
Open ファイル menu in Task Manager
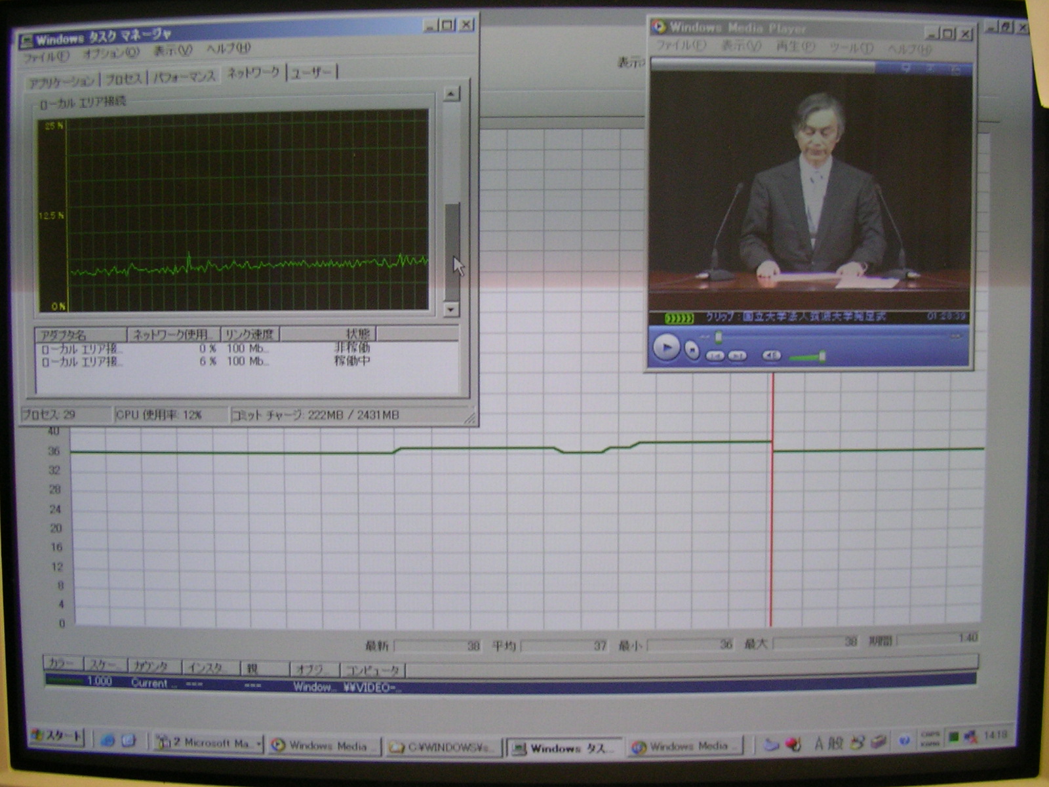click(x=46, y=56)
